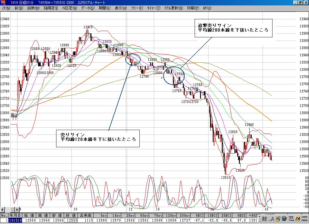Restore the chart window size
309x224 pixels.
click(300, 2)
